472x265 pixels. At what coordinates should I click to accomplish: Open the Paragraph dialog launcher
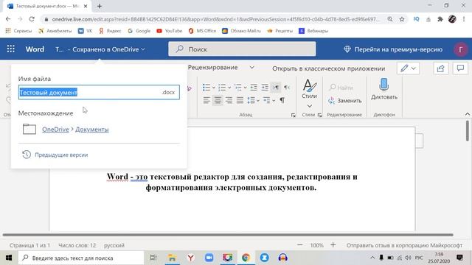tap(294, 115)
